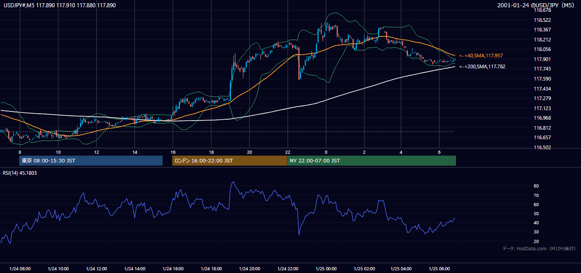Click hour label 18 on price chart axis
Viewport: 581px width, 273px height.
click(x=211, y=152)
